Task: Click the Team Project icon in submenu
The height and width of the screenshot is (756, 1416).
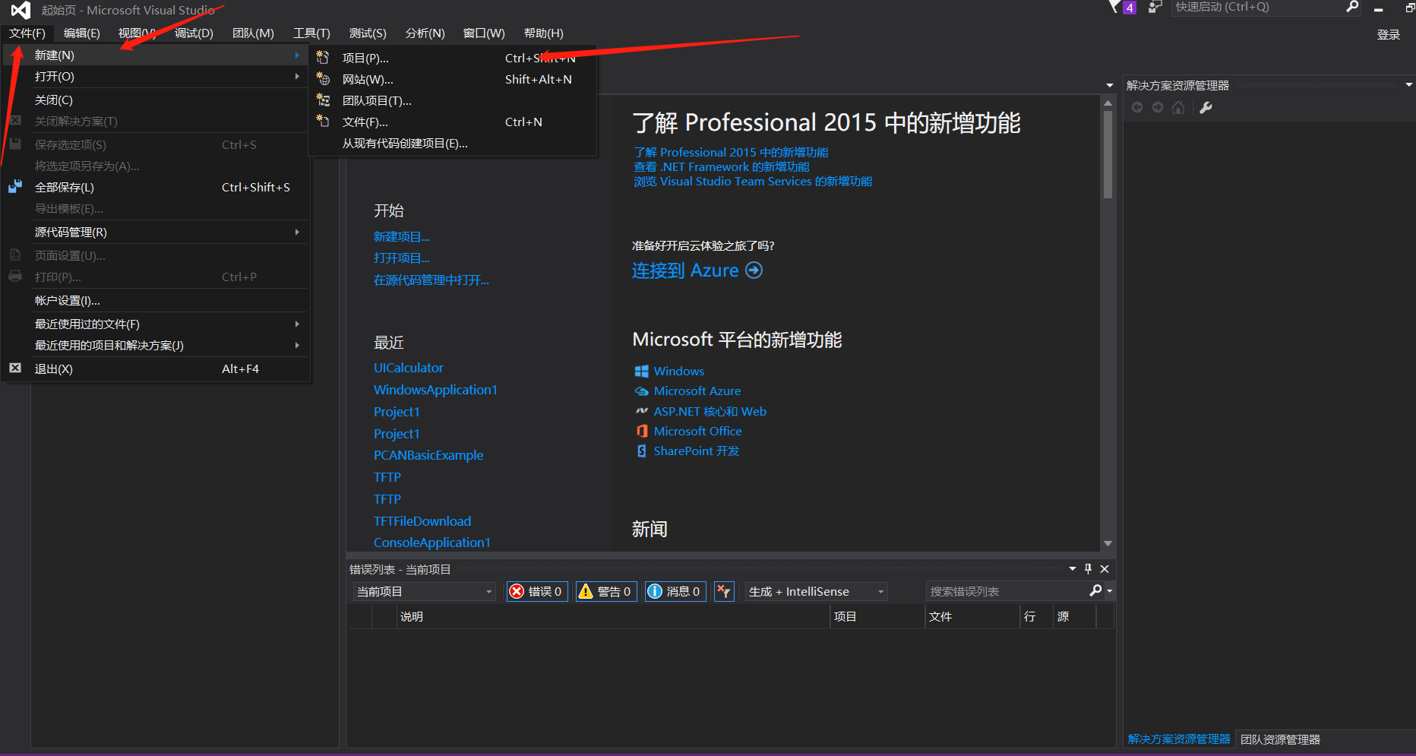Action: pos(323,100)
